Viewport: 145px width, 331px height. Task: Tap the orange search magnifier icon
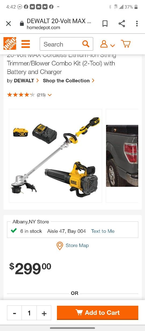click(86, 44)
